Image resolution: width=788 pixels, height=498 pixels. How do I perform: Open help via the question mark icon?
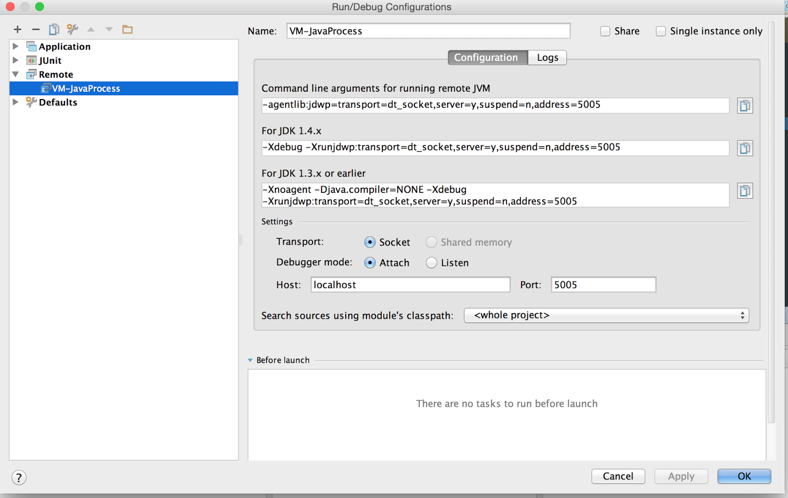[x=18, y=477]
